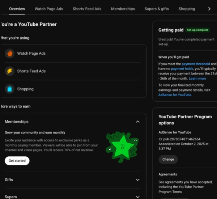Select the AdSense ID pub-2878074871462664
The width and height of the screenshot is (217, 199).
click(179, 139)
